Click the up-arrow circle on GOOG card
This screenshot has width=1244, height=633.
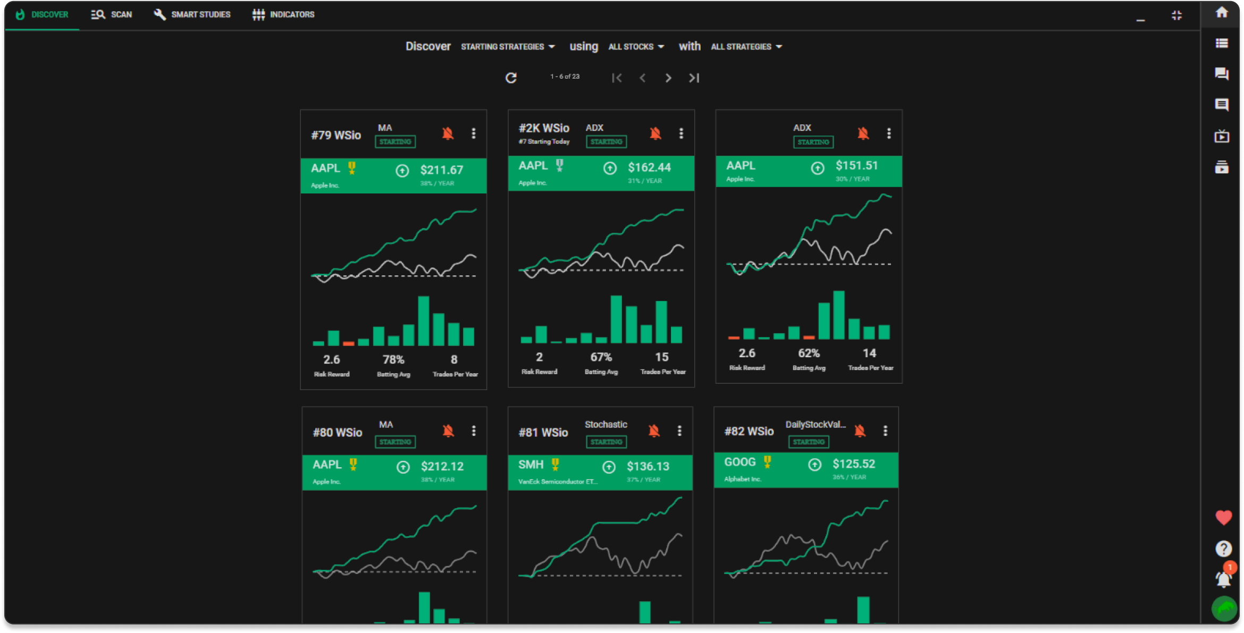point(814,465)
